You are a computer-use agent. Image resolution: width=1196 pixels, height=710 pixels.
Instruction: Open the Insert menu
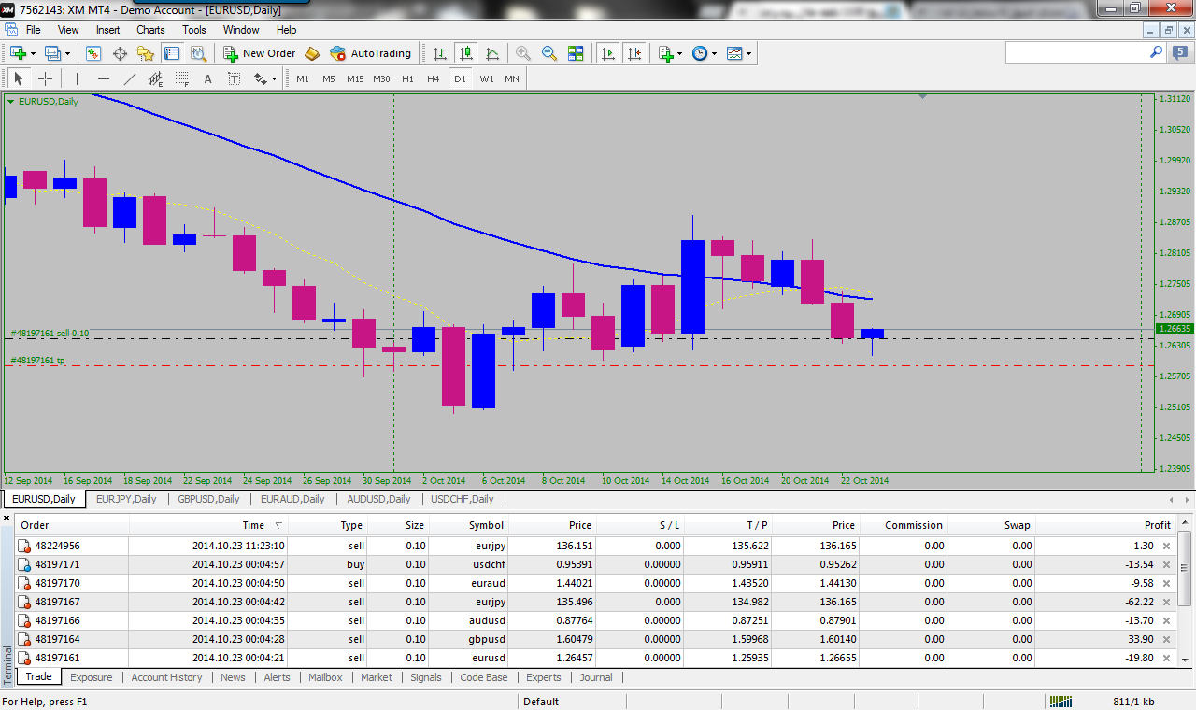(107, 30)
